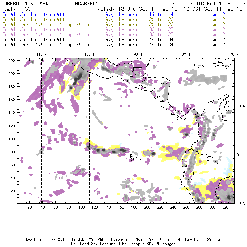This screenshot has height=247, width=247.
Task: Click the "44 levels," footer text
Action: point(189,240)
